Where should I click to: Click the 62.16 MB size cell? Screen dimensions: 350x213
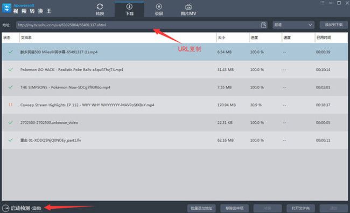tap(226, 140)
